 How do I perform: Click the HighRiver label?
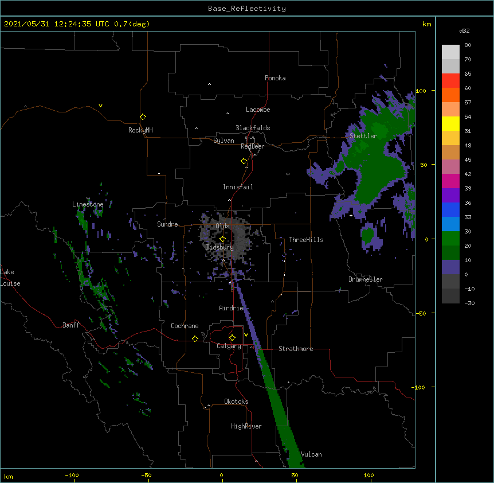pos(246,426)
